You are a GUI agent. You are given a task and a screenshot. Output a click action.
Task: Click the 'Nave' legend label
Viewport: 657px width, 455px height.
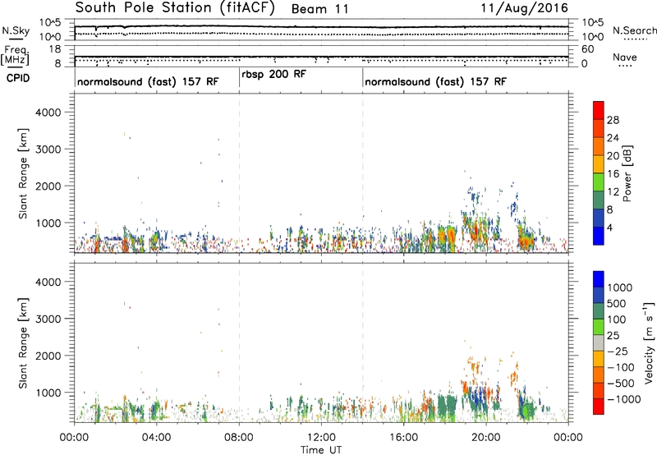(625, 57)
